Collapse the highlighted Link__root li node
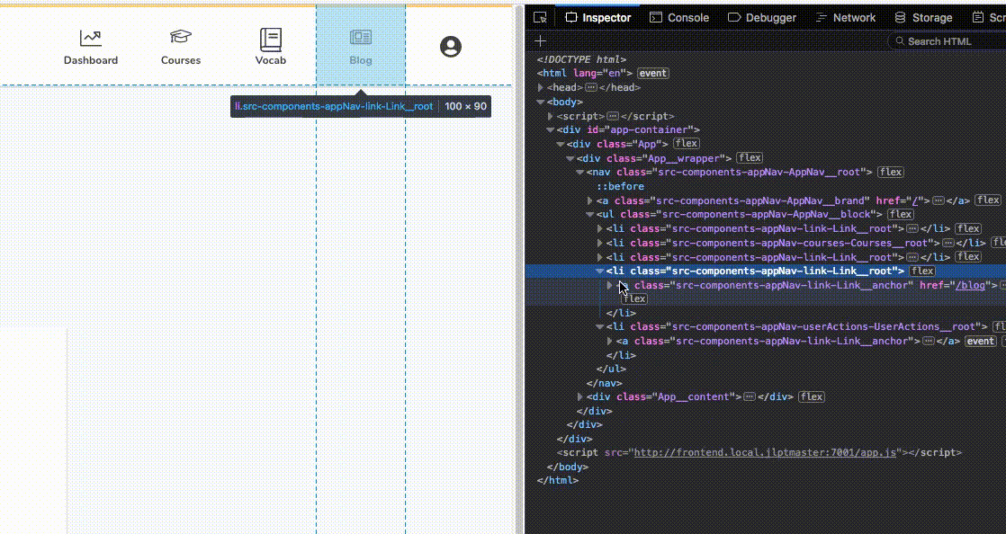Viewport: 1006px width, 534px height. tap(600, 271)
